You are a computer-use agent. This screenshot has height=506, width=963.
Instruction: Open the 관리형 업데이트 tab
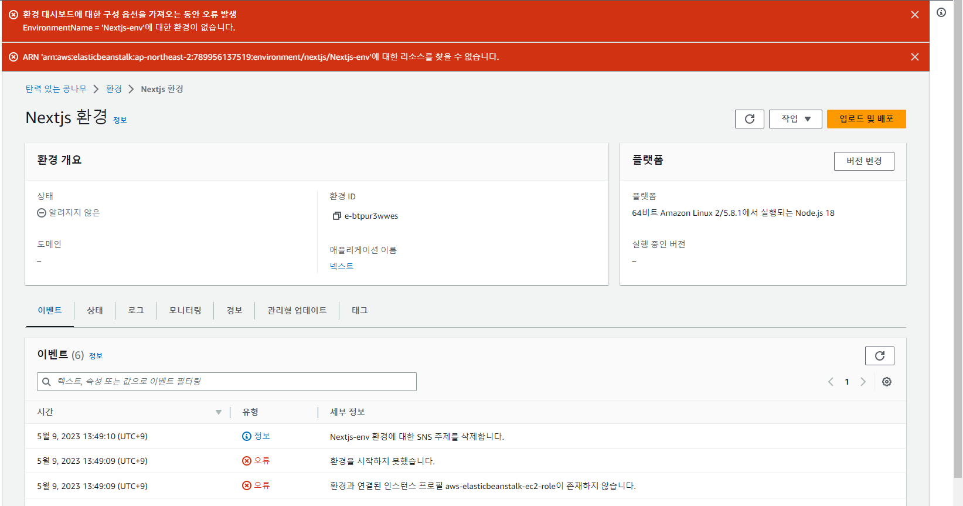click(x=297, y=310)
